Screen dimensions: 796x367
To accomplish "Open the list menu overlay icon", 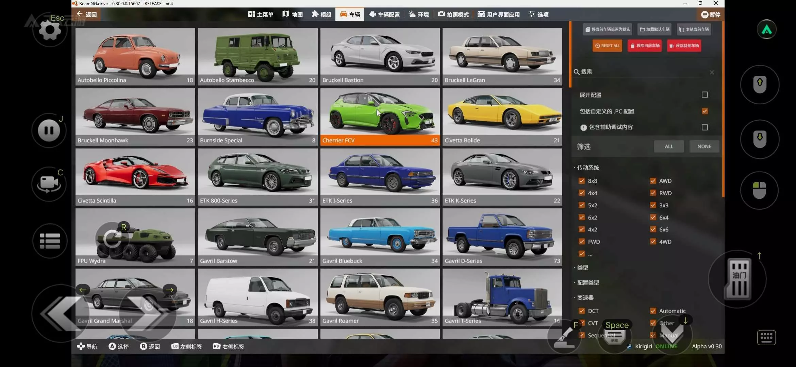I will [x=50, y=241].
